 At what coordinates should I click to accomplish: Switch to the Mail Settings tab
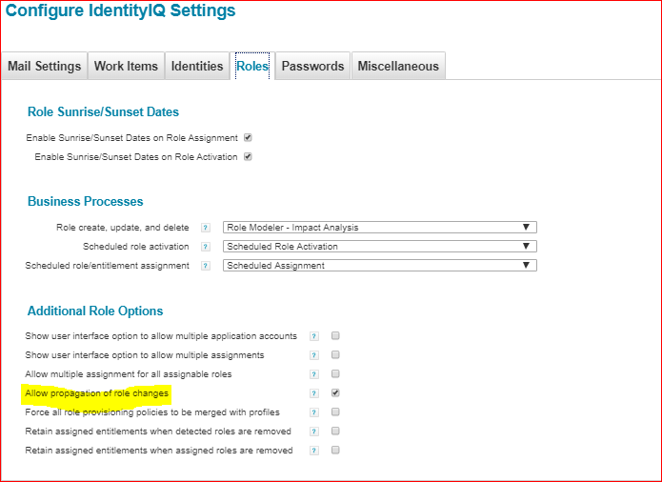coord(45,66)
